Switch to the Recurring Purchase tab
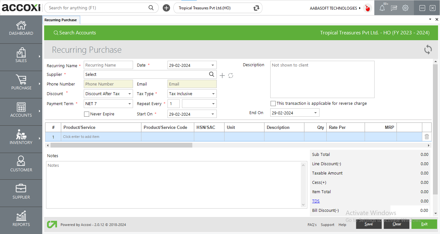 [x=61, y=20]
